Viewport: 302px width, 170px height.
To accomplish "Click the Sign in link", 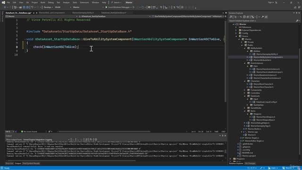I will (x=271, y=2).
